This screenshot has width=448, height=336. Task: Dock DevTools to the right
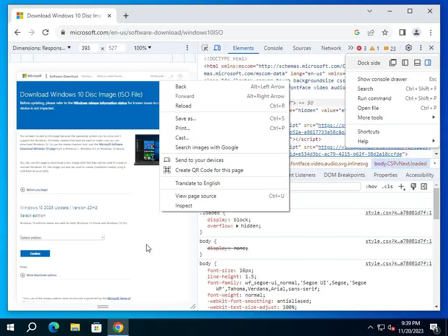coord(428,63)
